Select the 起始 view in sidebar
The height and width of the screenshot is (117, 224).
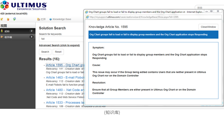18,31
